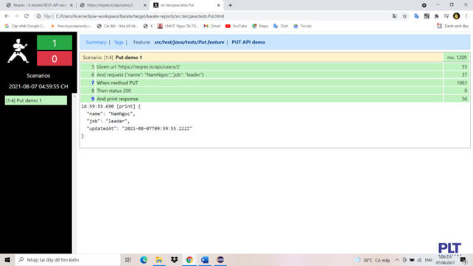Click the browser address bar
473x266 pixels.
[217, 16]
